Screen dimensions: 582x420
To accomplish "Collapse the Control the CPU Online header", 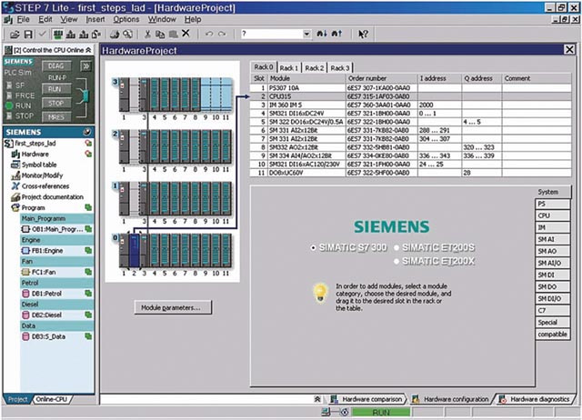I will 89,50.
